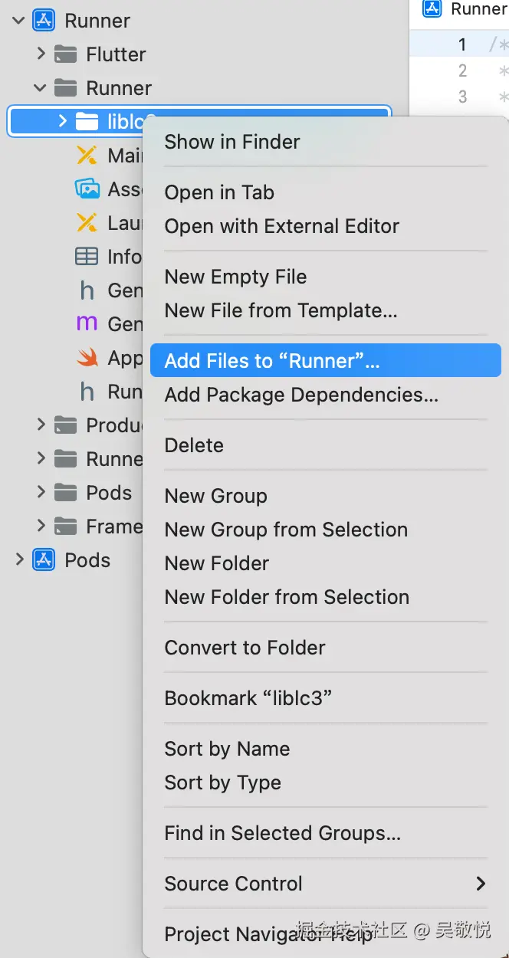Select Delete in the context menu
The height and width of the screenshot is (958, 509).
point(194,445)
